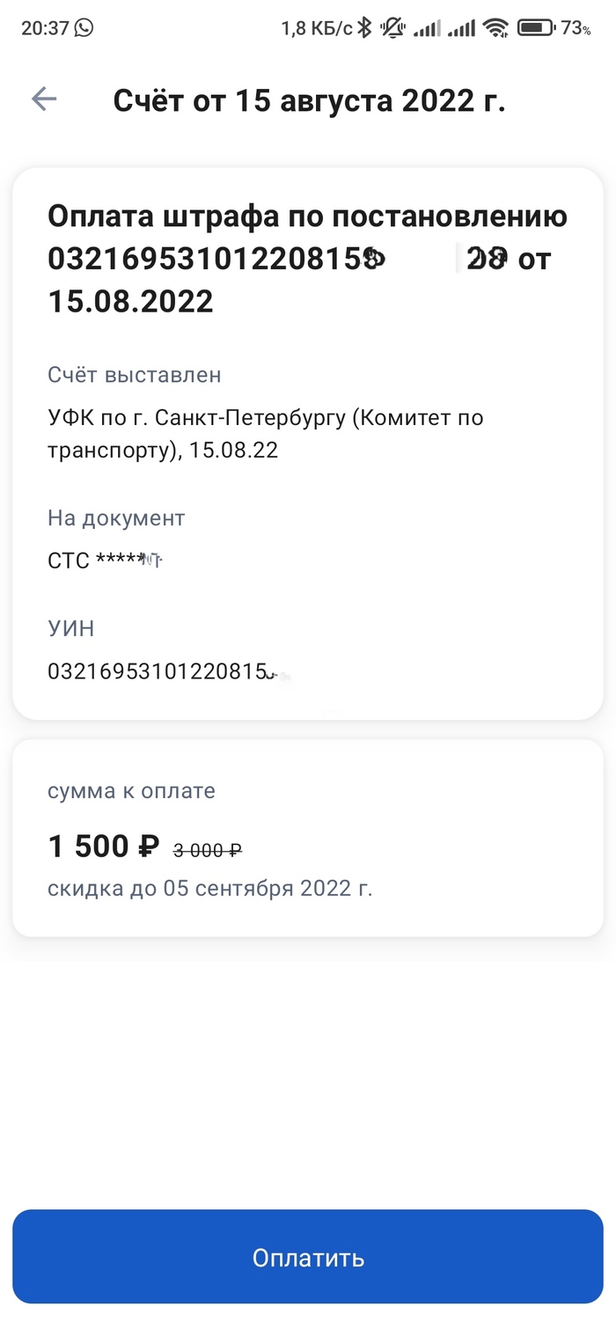Tap the скидка до 05 сентября note
The width and height of the screenshot is (616, 1335).
click(x=209, y=888)
